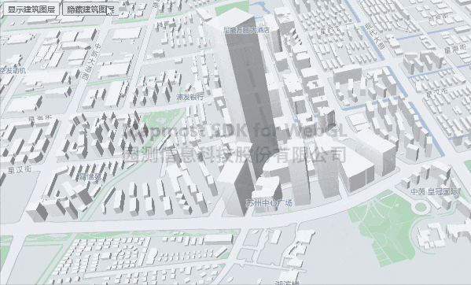Hide buildings with the 隐藏建筑图层 button

click(x=90, y=9)
